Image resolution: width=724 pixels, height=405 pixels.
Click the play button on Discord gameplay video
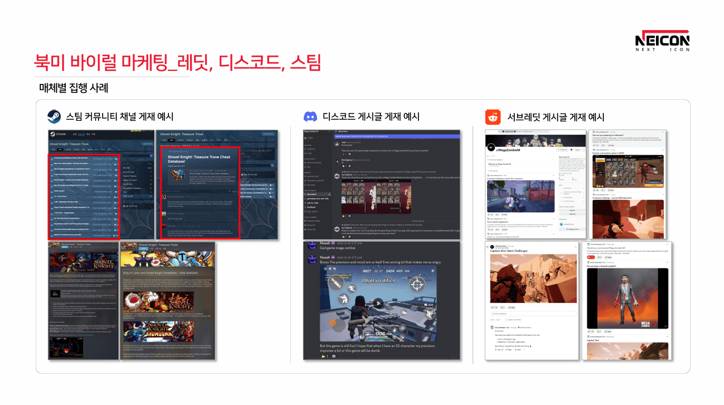coord(378,303)
